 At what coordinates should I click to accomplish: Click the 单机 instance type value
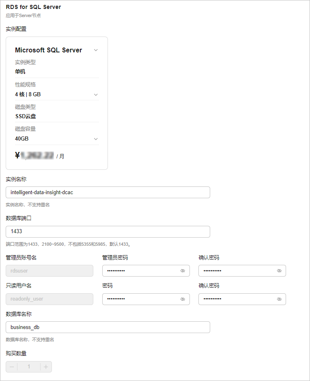[20, 71]
